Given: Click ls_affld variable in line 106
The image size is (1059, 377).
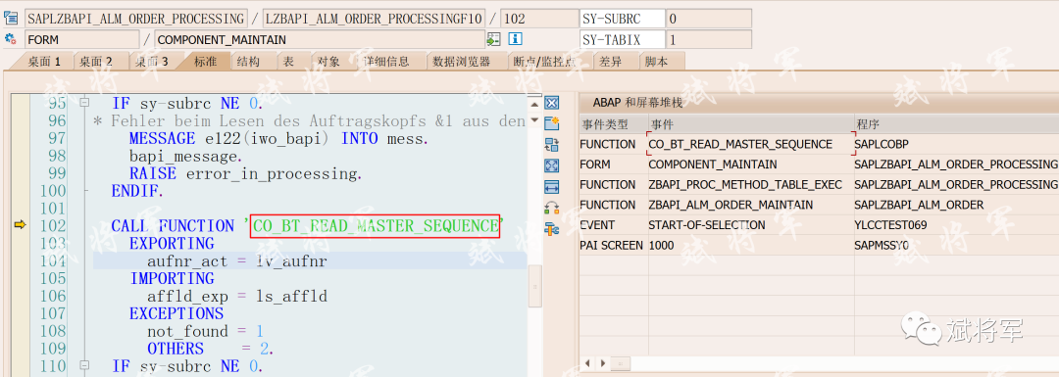Looking at the screenshot, I should [x=291, y=296].
